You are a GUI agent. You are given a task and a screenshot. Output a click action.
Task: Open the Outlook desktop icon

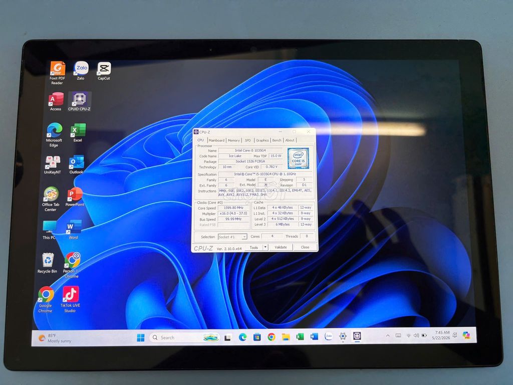click(77, 164)
